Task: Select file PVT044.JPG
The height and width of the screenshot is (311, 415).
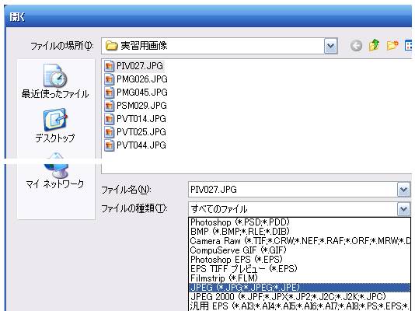Action: [x=135, y=145]
